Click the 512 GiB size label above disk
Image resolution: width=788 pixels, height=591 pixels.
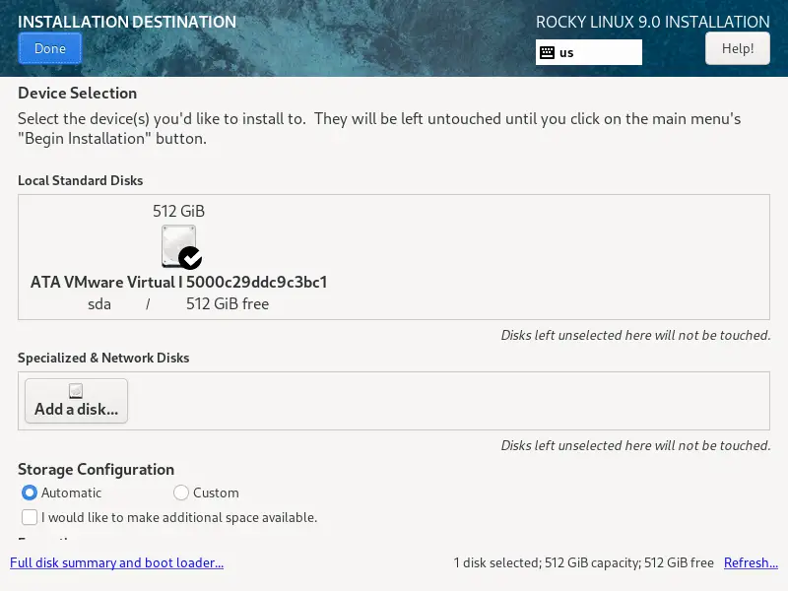click(179, 211)
